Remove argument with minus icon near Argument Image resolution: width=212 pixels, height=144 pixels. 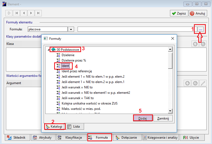pos(195,83)
